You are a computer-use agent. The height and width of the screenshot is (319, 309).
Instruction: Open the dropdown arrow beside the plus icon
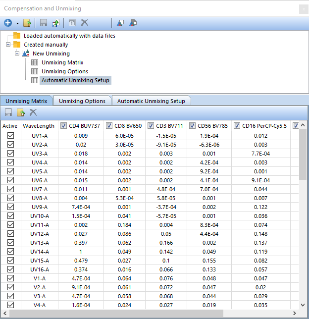click(17, 23)
